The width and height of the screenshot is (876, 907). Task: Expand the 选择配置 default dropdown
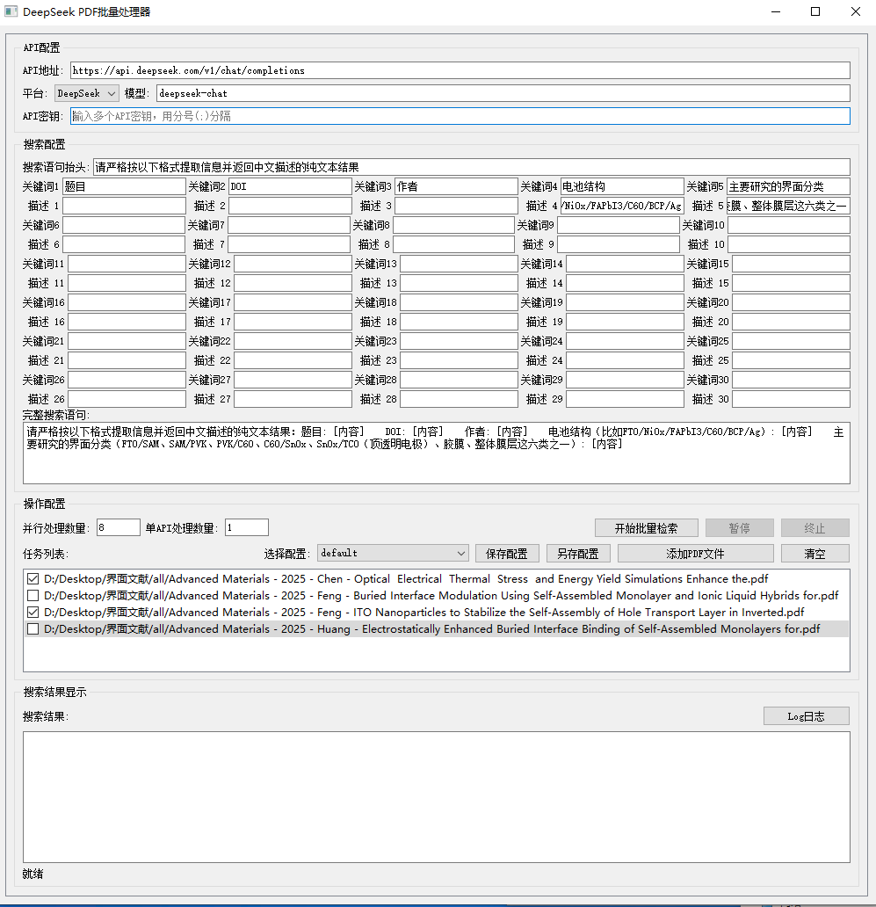[x=393, y=553]
